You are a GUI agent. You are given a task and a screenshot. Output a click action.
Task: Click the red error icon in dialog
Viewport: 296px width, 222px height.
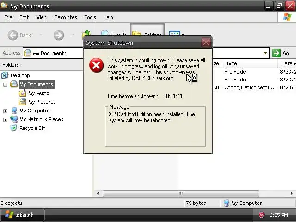point(96,65)
